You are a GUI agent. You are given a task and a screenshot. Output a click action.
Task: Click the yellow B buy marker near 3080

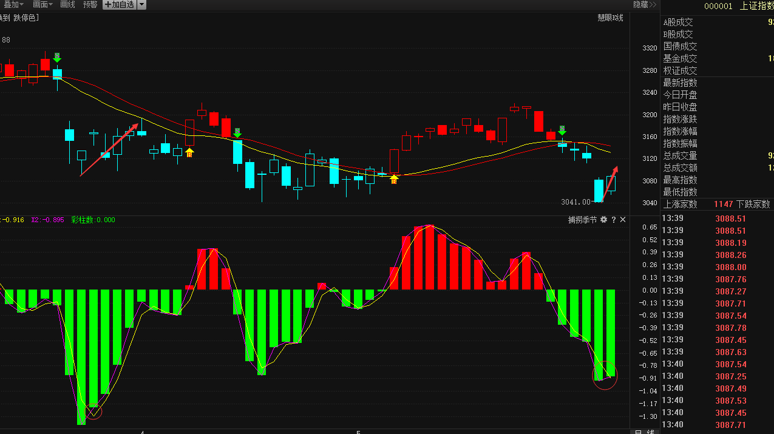(x=394, y=179)
